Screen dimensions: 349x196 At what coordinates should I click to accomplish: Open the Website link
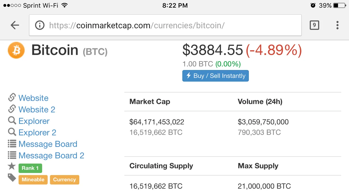[x=34, y=98]
